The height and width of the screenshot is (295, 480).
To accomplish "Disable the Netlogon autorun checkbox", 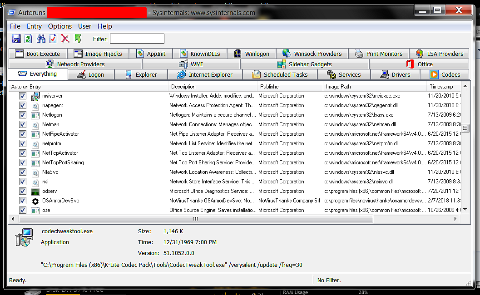I will tap(22, 115).
